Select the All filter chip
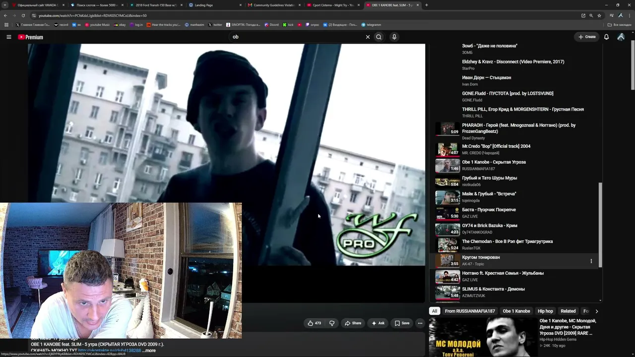635x357 pixels. pos(435,311)
